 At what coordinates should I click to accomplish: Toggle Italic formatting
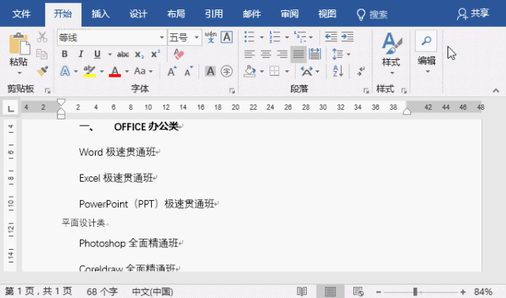click(81, 55)
